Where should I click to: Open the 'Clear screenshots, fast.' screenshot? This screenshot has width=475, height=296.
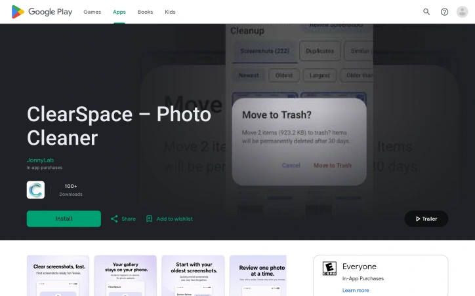pos(58,276)
